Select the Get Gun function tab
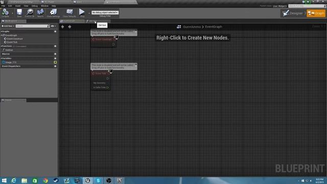 [x=97, y=21]
